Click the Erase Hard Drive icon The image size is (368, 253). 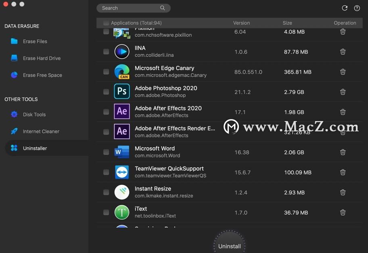(14, 58)
